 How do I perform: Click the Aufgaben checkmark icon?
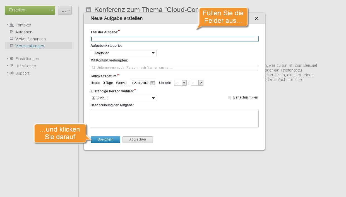coord(12,32)
